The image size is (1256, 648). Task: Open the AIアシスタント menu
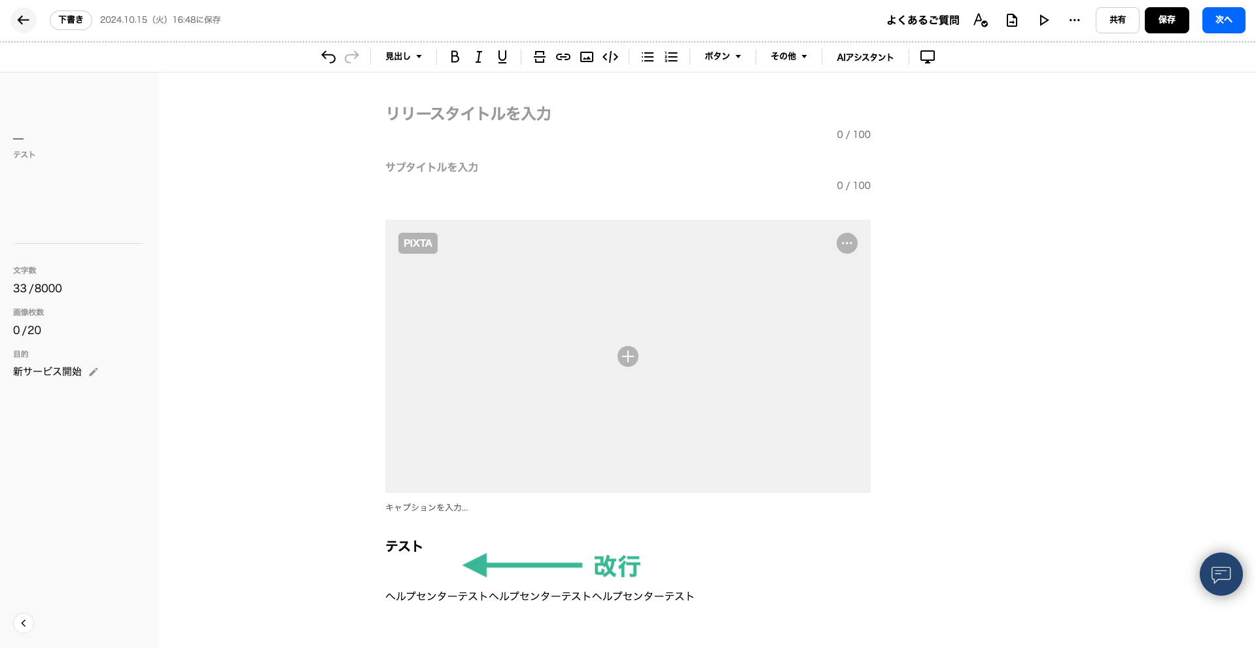point(865,57)
